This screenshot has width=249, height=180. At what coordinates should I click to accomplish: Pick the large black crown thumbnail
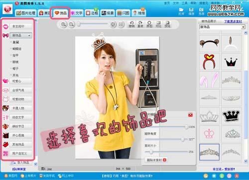coord(231,116)
